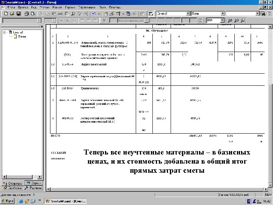
Task: Click the Open folder icon
Action: click(12, 14)
